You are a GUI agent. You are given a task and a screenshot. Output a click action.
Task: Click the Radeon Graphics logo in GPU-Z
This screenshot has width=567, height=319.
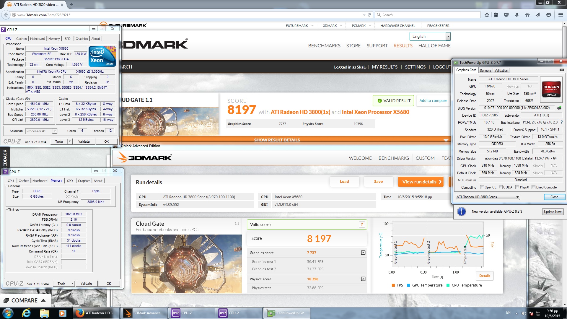coord(551,89)
